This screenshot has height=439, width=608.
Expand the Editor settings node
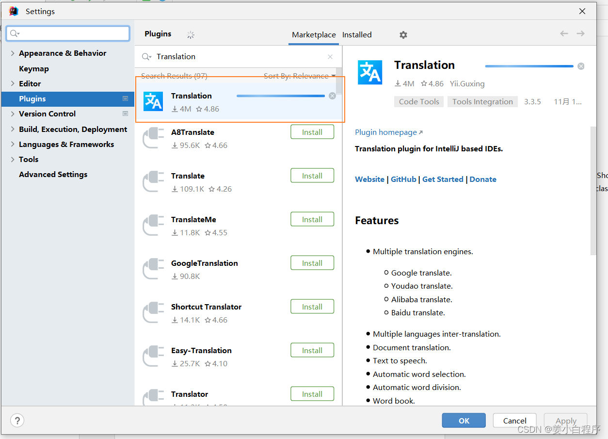tap(13, 83)
